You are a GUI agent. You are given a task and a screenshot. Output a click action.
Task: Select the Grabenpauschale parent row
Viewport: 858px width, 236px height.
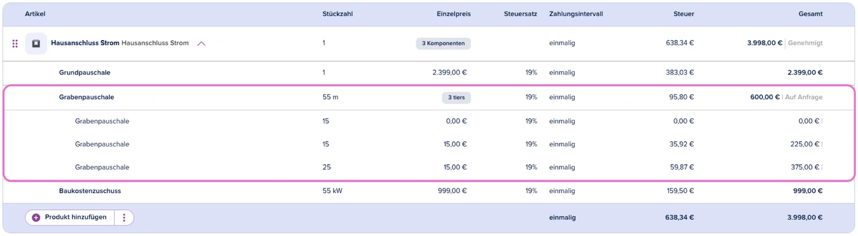pyautogui.click(x=428, y=98)
